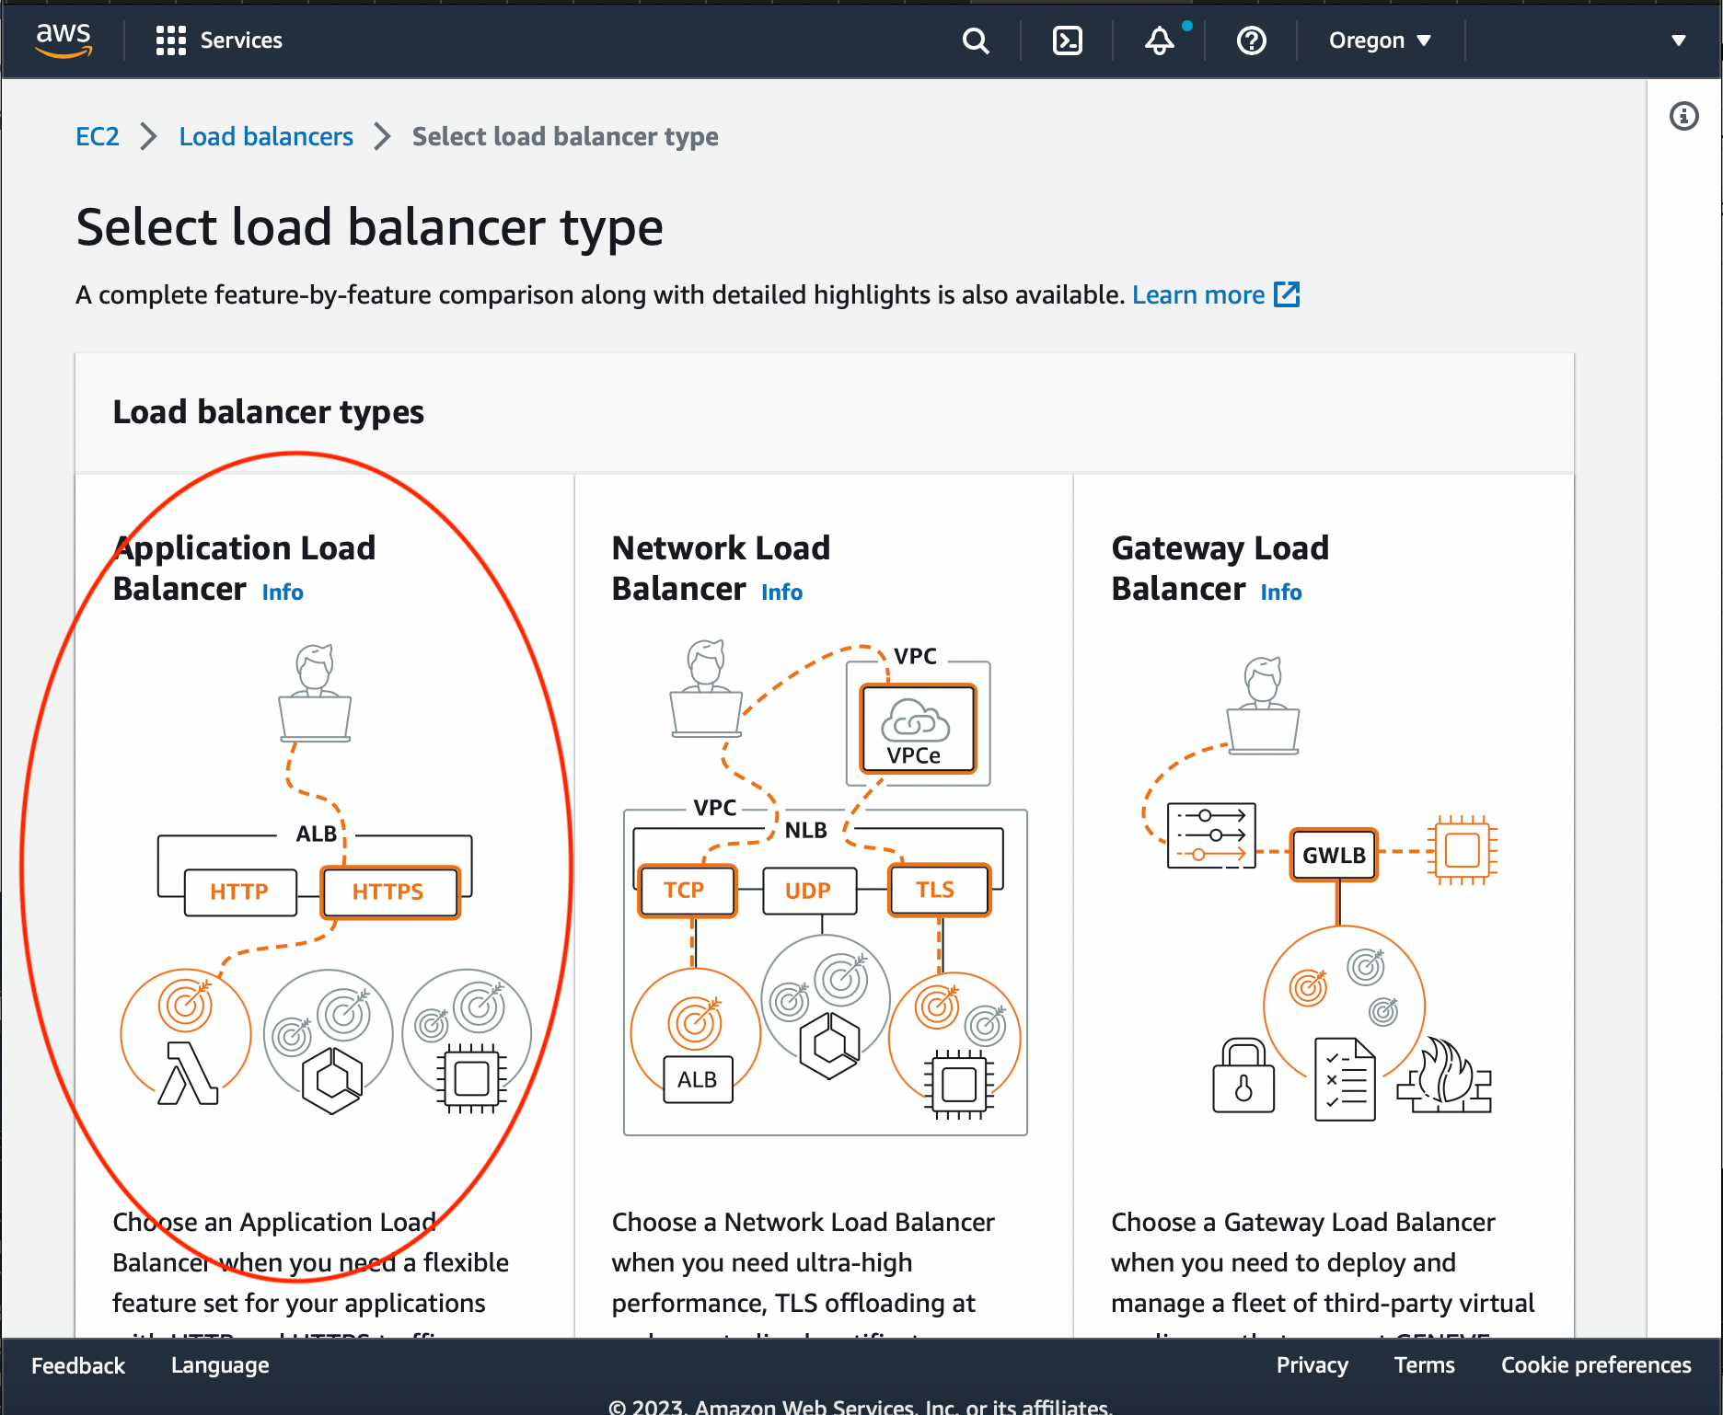The image size is (1723, 1415).
Task: Click the TLS box in NLB diagram
Action: pyautogui.click(x=938, y=890)
